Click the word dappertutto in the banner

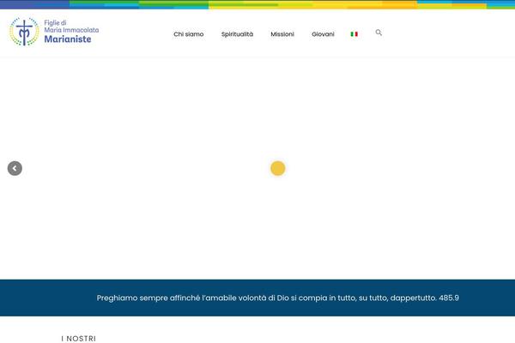point(412,298)
